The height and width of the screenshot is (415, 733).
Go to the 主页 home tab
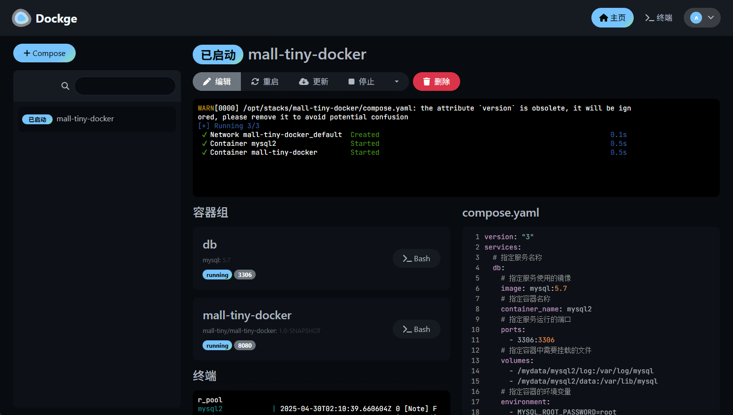tap(612, 18)
